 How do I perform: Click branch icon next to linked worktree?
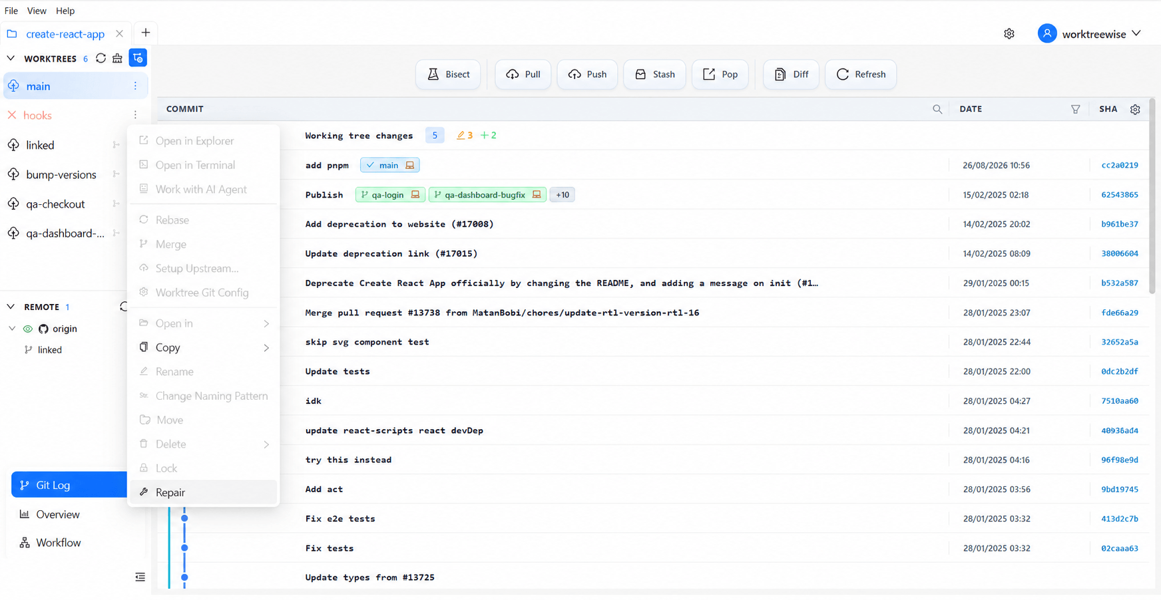[x=116, y=145]
